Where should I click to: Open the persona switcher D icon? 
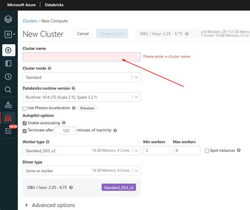coord(9,34)
